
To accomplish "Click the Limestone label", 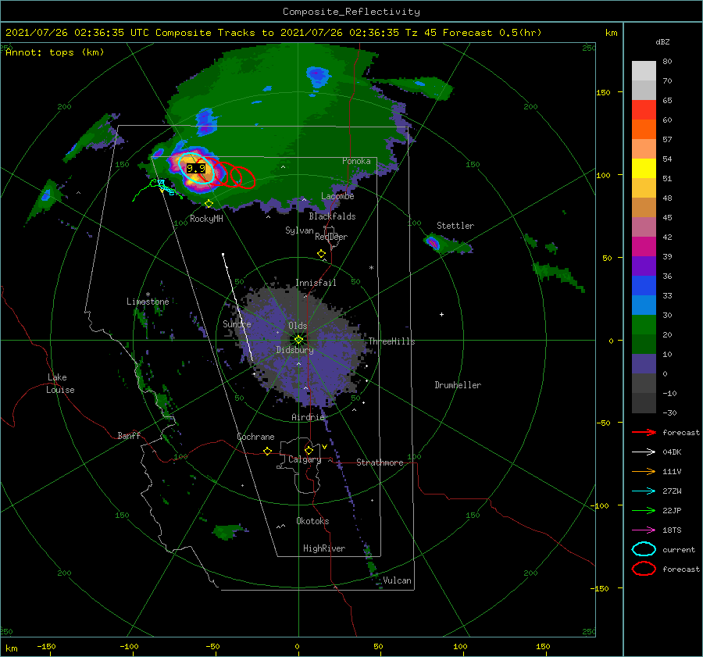I will (x=148, y=302).
